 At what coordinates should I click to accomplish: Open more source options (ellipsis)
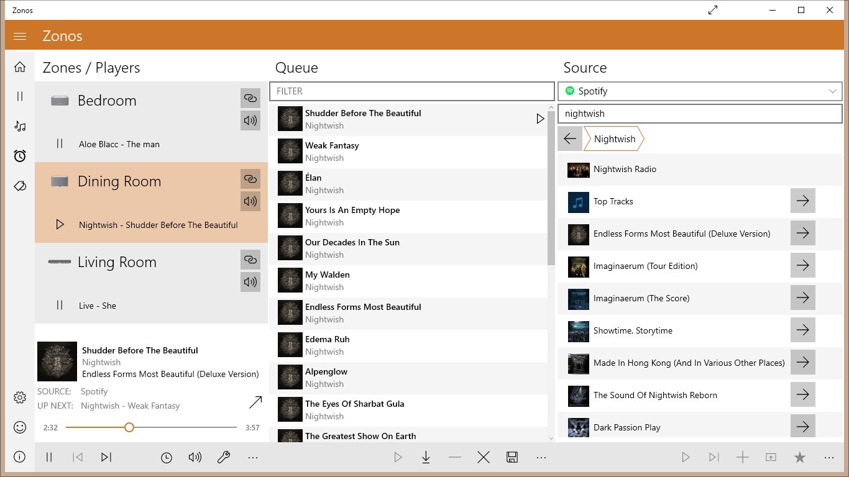coord(828,458)
